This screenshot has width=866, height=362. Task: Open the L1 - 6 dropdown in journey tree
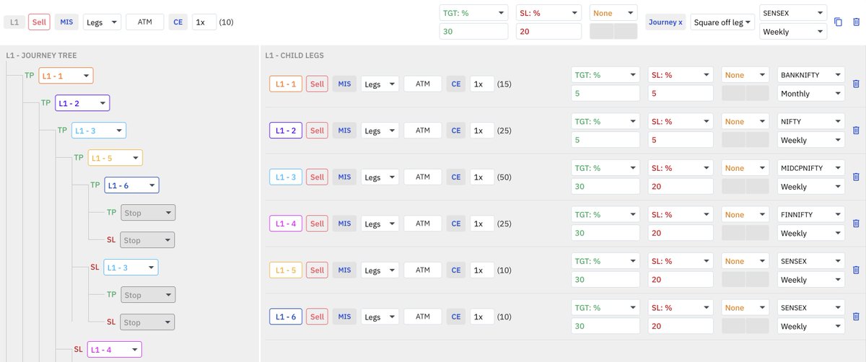(x=132, y=185)
